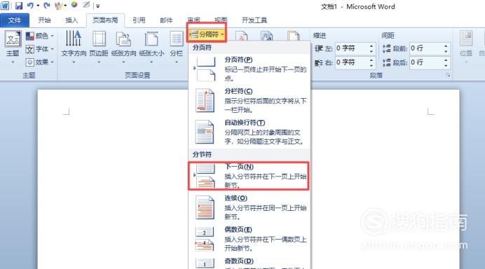485x269 pixels.
Task: Open the File (文件) tab
Action: click(x=15, y=20)
